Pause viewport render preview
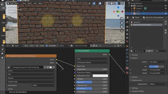This screenshot has height=94, width=168. [123, 3]
